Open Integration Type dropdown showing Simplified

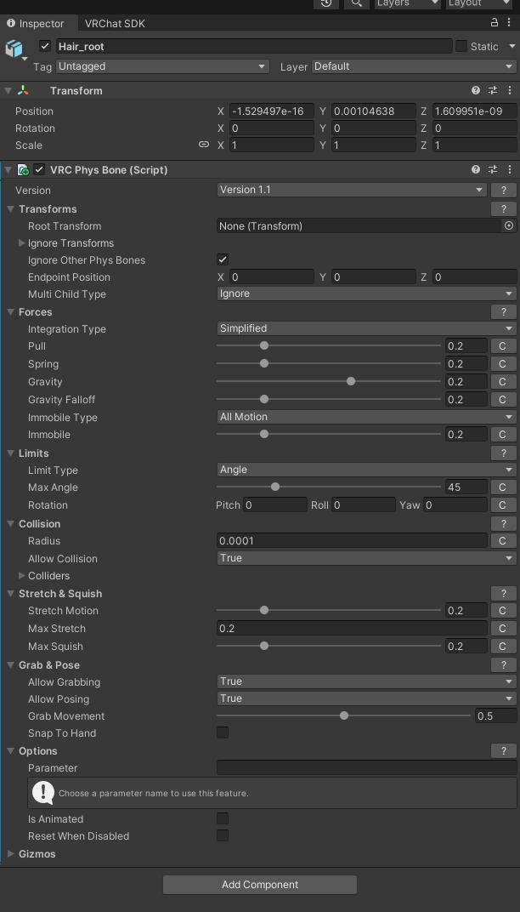pyautogui.click(x=366, y=328)
